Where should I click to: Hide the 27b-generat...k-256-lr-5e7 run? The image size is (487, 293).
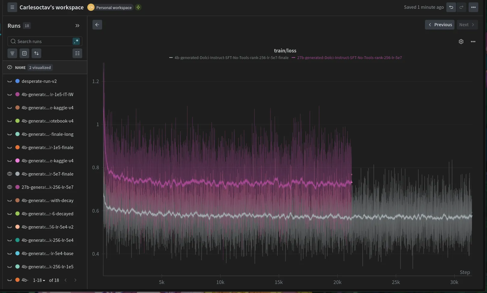point(9,187)
